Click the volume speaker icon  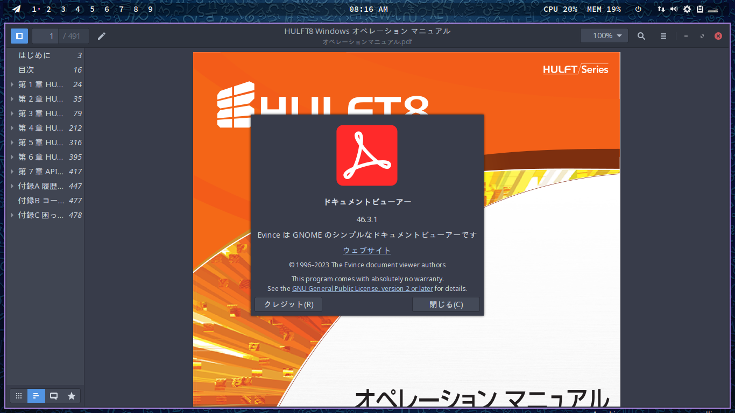[x=674, y=9]
